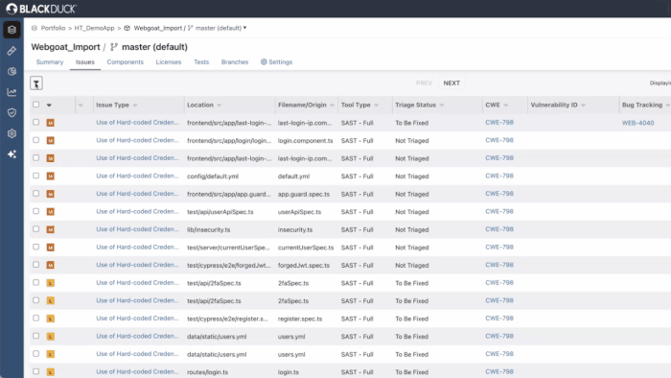Click Webgoat_Import in breadcrumb

point(158,28)
